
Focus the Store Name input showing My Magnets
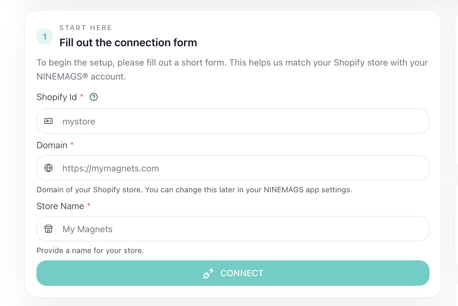(x=233, y=229)
